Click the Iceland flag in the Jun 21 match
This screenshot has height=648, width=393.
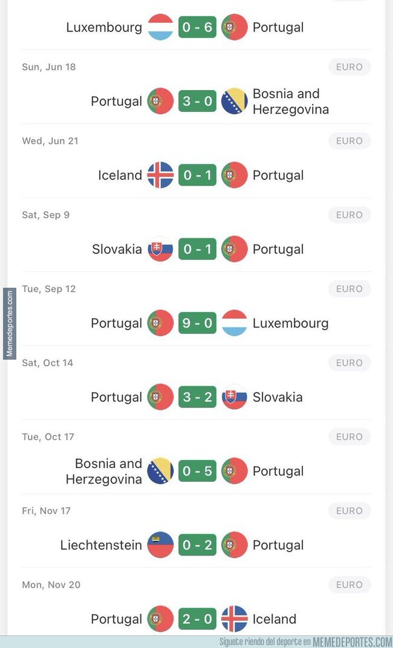(160, 175)
